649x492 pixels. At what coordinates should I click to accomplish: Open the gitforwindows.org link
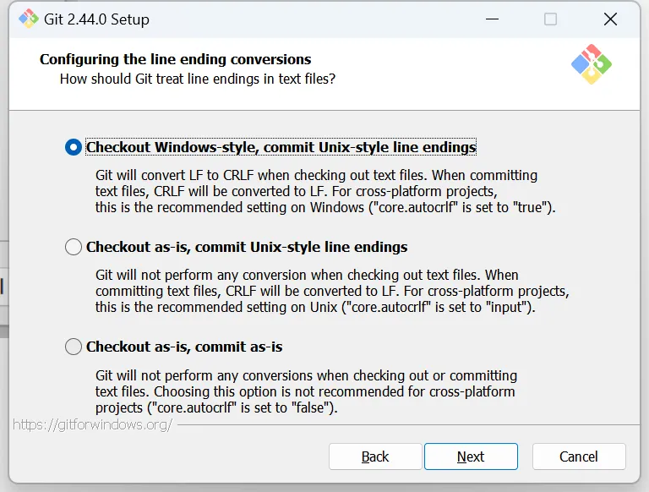[x=93, y=424]
